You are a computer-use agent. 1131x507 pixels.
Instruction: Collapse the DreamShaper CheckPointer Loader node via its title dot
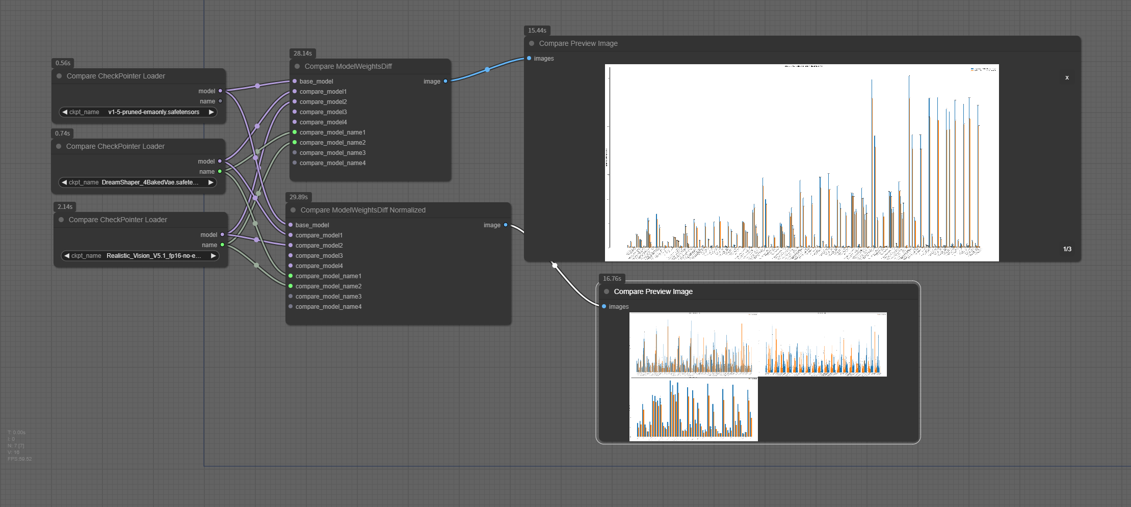(59, 146)
